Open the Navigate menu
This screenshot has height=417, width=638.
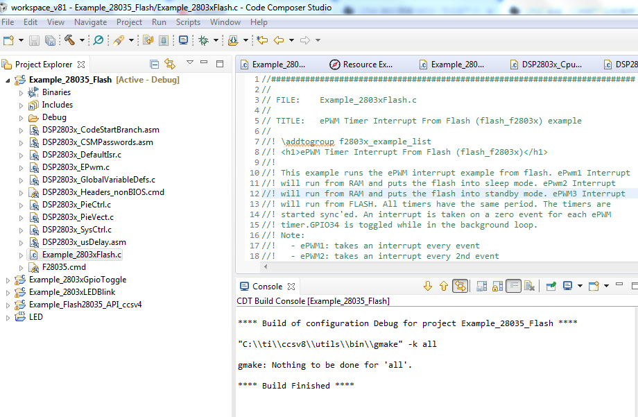click(90, 22)
